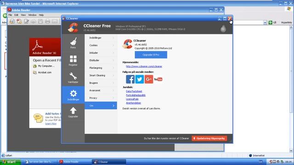Open the Licensaftale link
The width and height of the screenshot is (294, 165).
[132, 99]
